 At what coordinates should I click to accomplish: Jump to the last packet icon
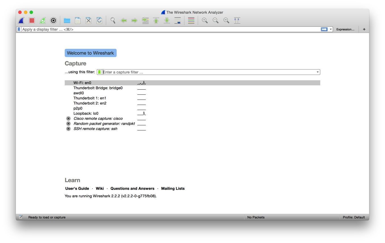coord(167,20)
